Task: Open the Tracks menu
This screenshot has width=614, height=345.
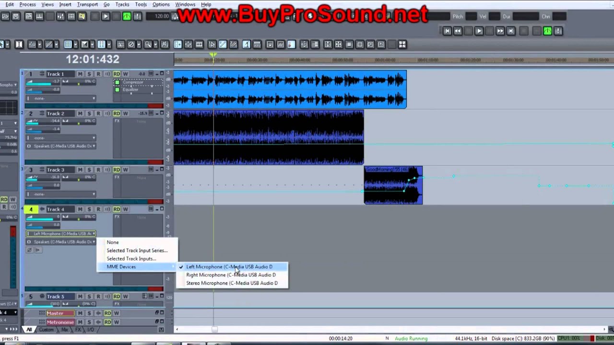Action: click(122, 4)
